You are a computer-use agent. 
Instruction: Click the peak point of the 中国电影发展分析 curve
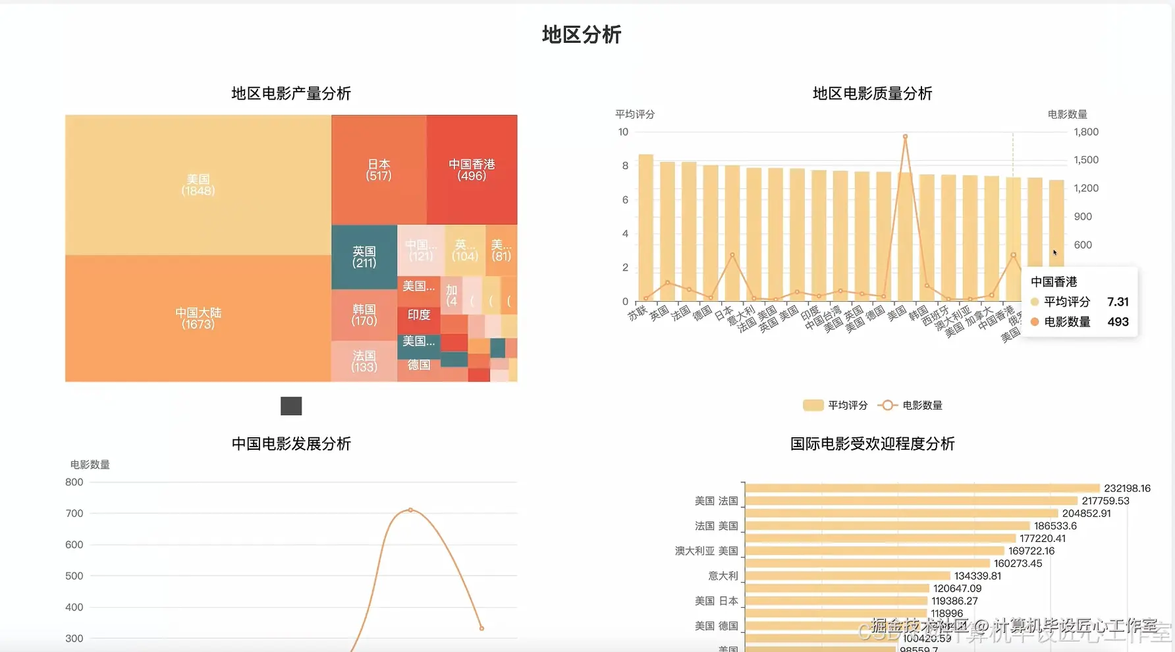coord(410,510)
